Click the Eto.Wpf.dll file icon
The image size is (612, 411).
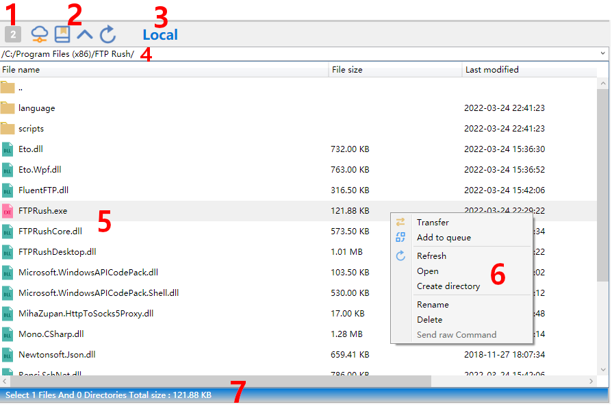(8, 170)
